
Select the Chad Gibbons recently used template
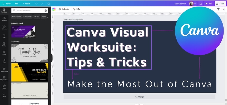coord(23,31)
